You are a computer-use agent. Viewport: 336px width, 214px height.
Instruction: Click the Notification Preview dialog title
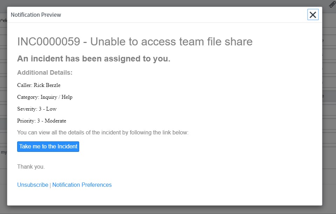tap(36, 15)
